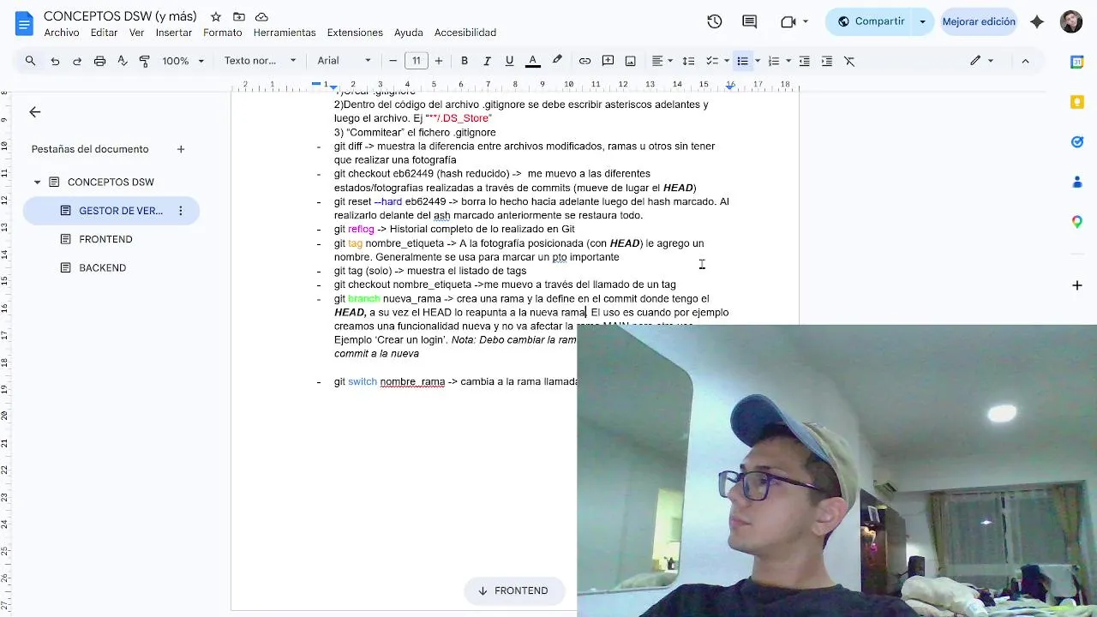Decrease the indent
The width and height of the screenshot is (1097, 617).
tap(804, 61)
